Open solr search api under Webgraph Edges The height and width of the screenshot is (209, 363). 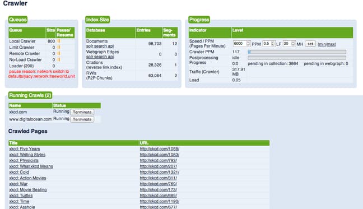click(100, 57)
